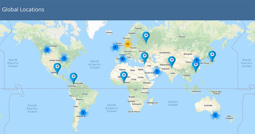The height and width of the screenshot is (134, 255).
Task: Click the Ethiopia country label
Action: pyautogui.click(x=147, y=83)
